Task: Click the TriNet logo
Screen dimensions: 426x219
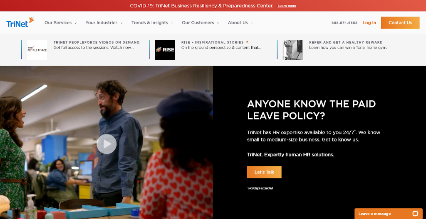Action: pos(20,22)
